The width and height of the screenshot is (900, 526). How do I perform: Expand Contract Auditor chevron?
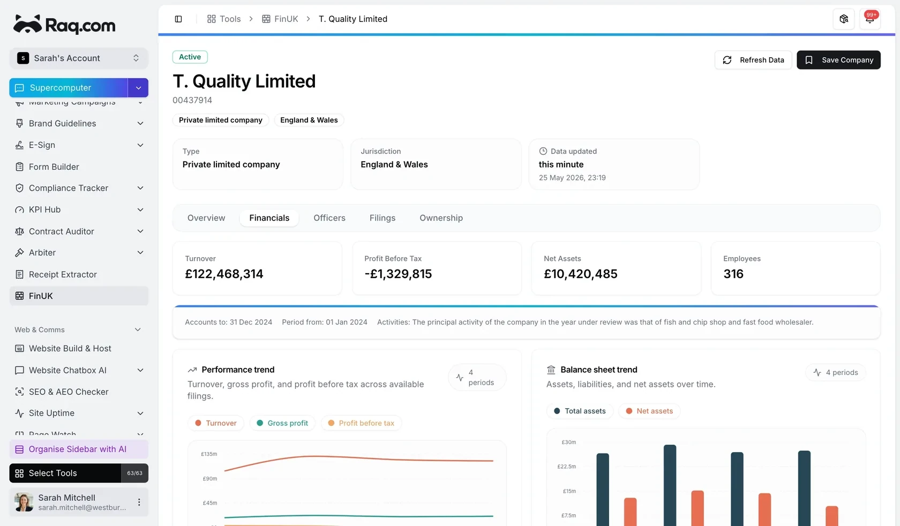(x=140, y=231)
